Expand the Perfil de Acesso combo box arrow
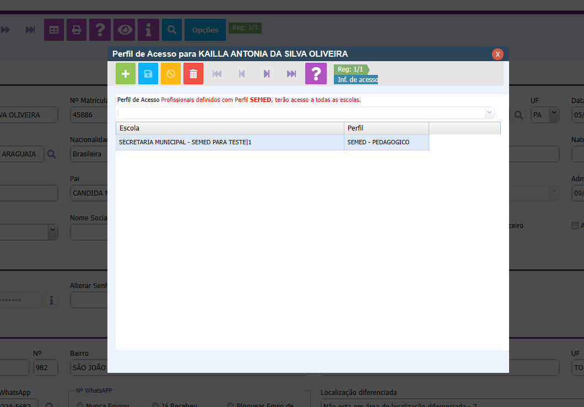 point(489,112)
